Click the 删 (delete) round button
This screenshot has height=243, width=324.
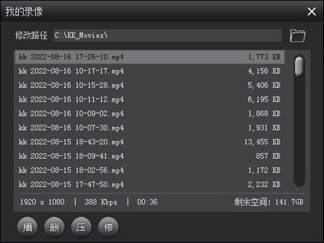click(x=54, y=227)
